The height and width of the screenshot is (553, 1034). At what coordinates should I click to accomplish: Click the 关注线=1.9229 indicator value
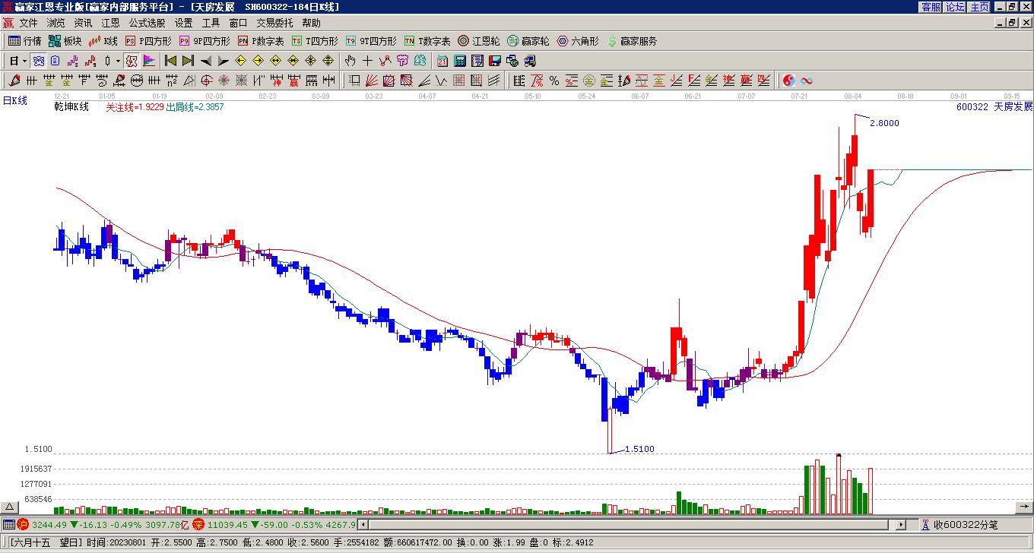tap(135, 107)
